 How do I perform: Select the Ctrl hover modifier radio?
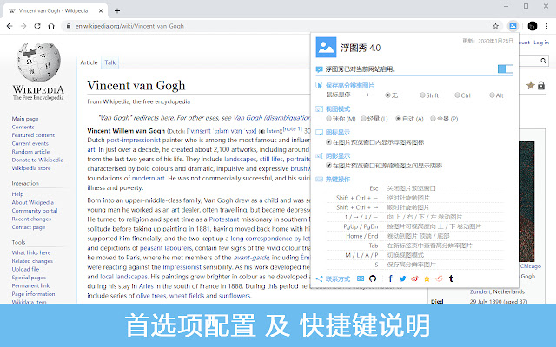[457, 95]
